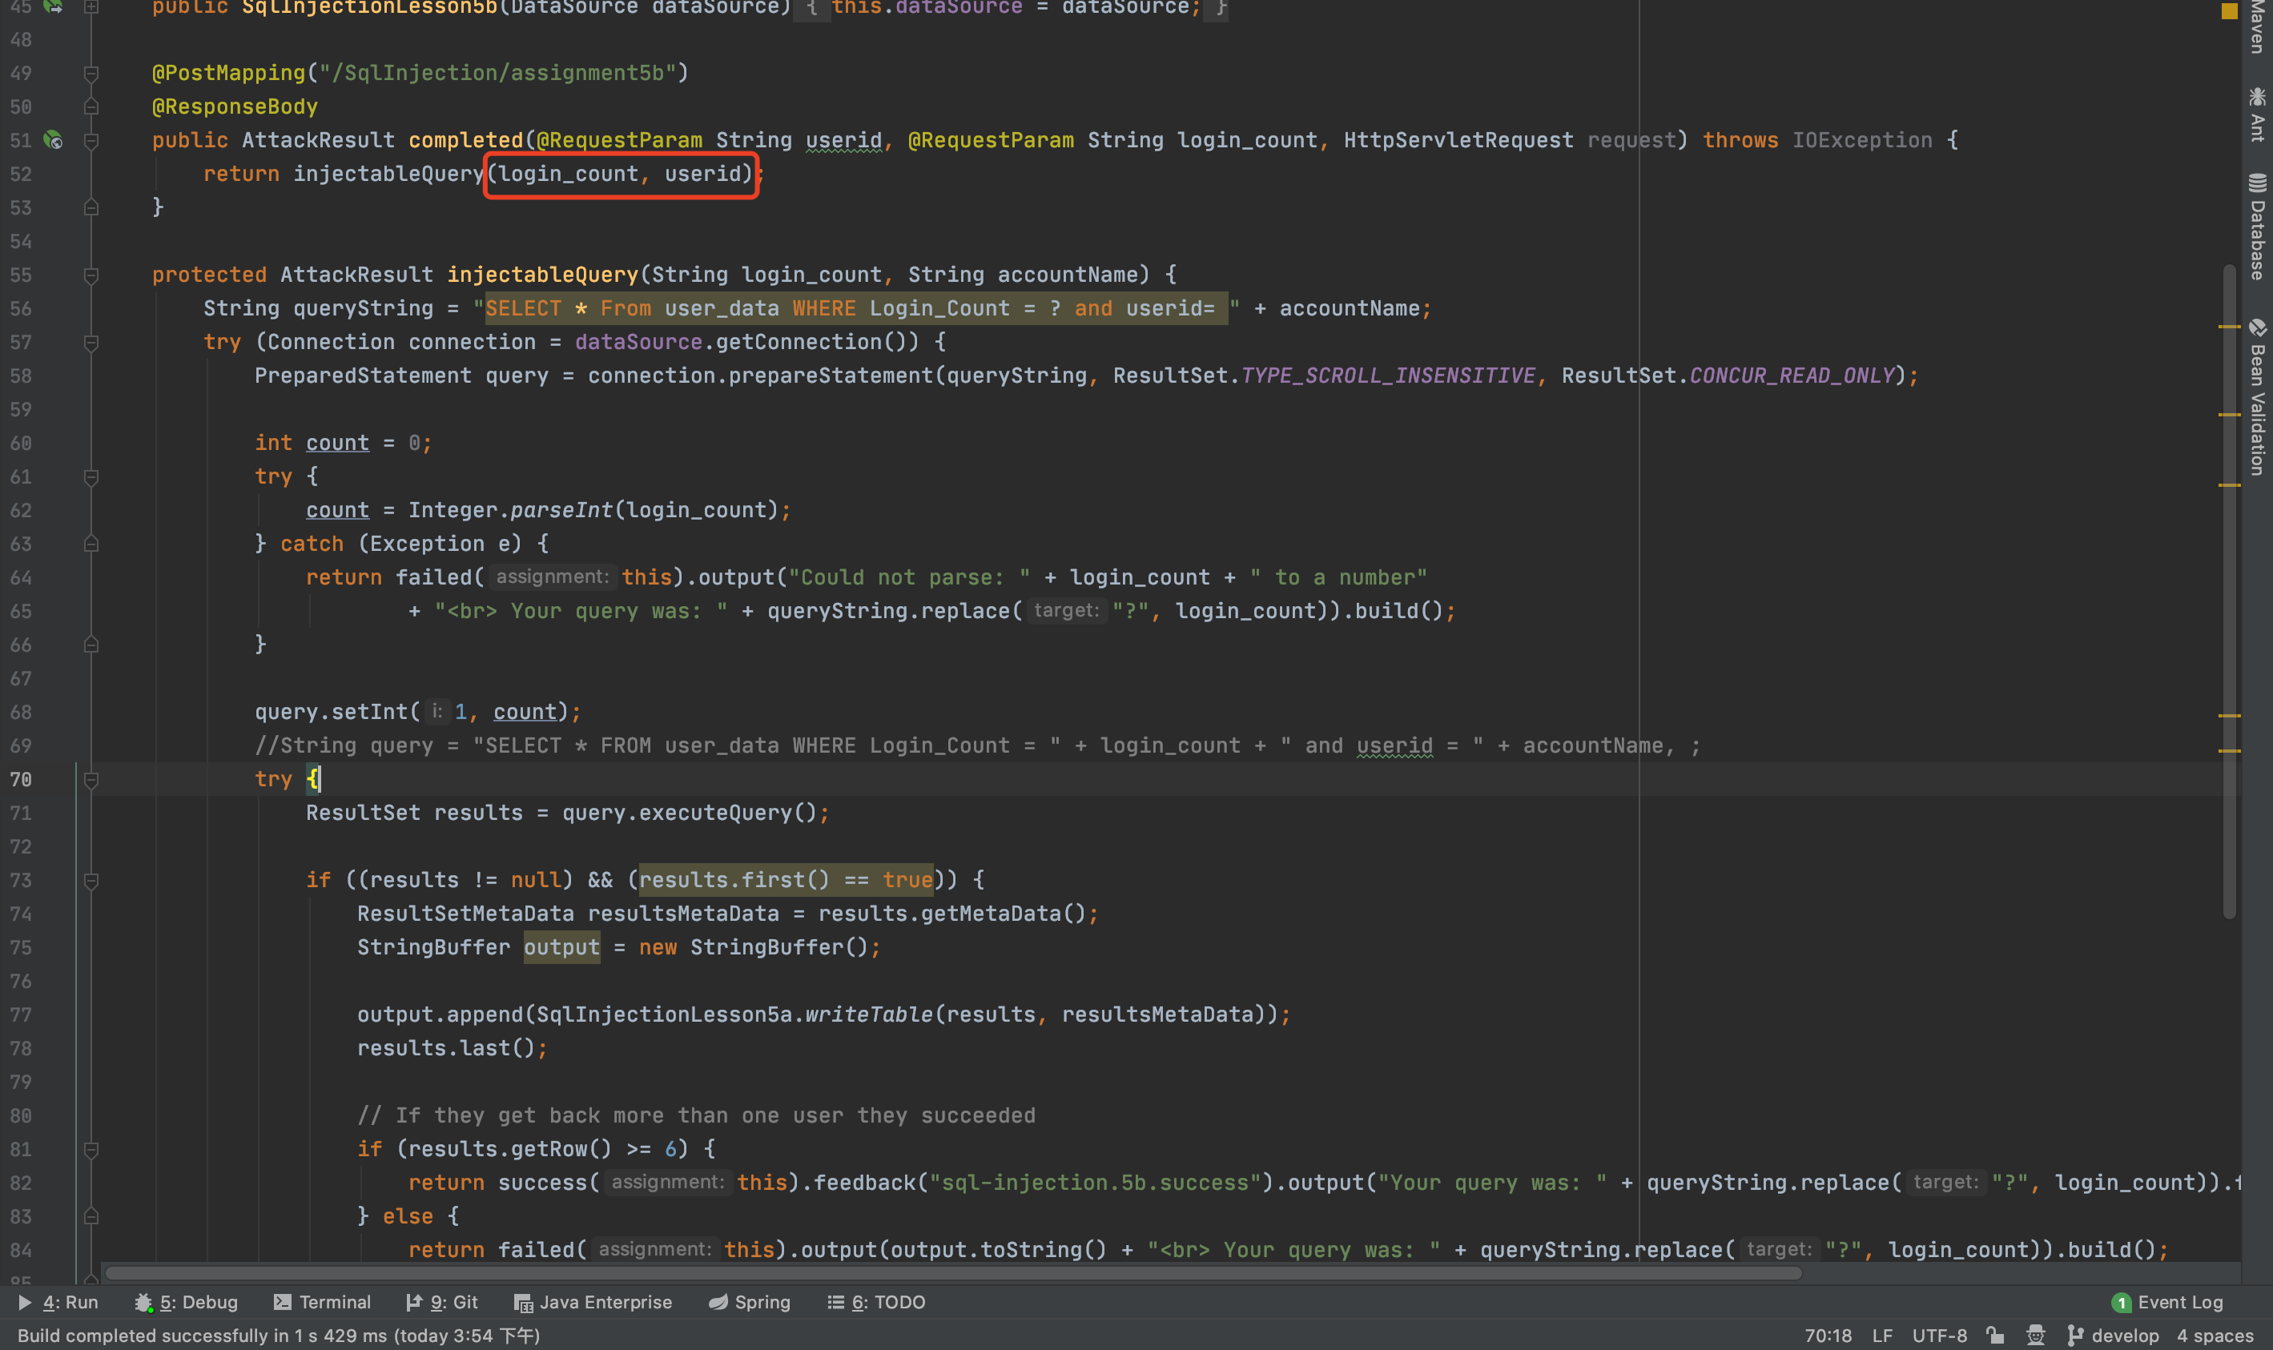Collapse the try block fold on line 70
Viewport: 2273px width, 1350px height.
click(x=91, y=780)
